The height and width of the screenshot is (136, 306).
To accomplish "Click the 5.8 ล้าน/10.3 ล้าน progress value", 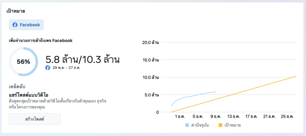I will click(x=82, y=59).
